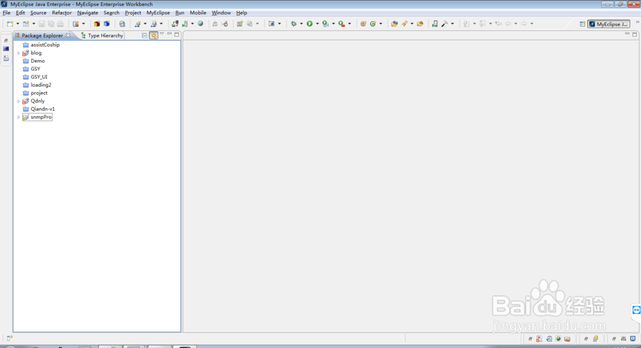
Task: Open the Debug dropdown arrow
Action: (x=301, y=24)
